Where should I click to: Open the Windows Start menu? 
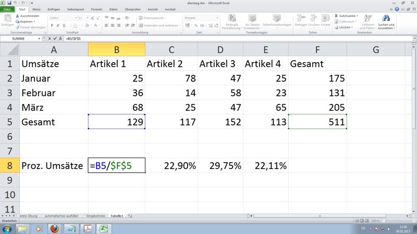(x=7, y=229)
